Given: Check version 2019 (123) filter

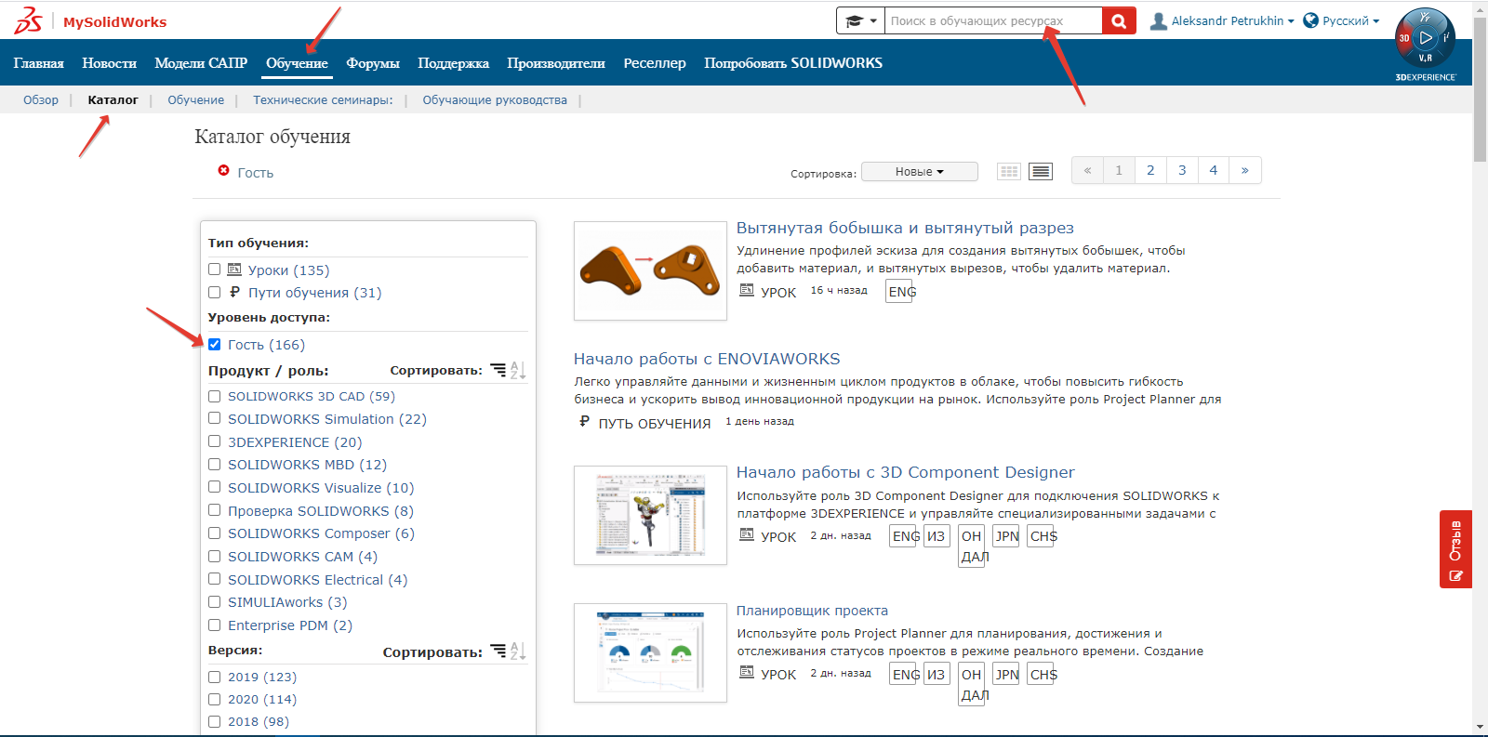Looking at the screenshot, I should click(x=215, y=677).
